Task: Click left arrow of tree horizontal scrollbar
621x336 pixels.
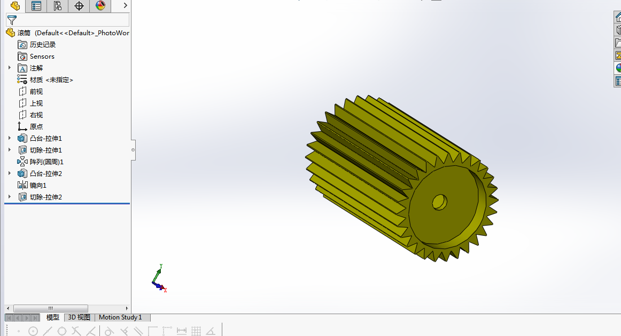Action: 8,308
